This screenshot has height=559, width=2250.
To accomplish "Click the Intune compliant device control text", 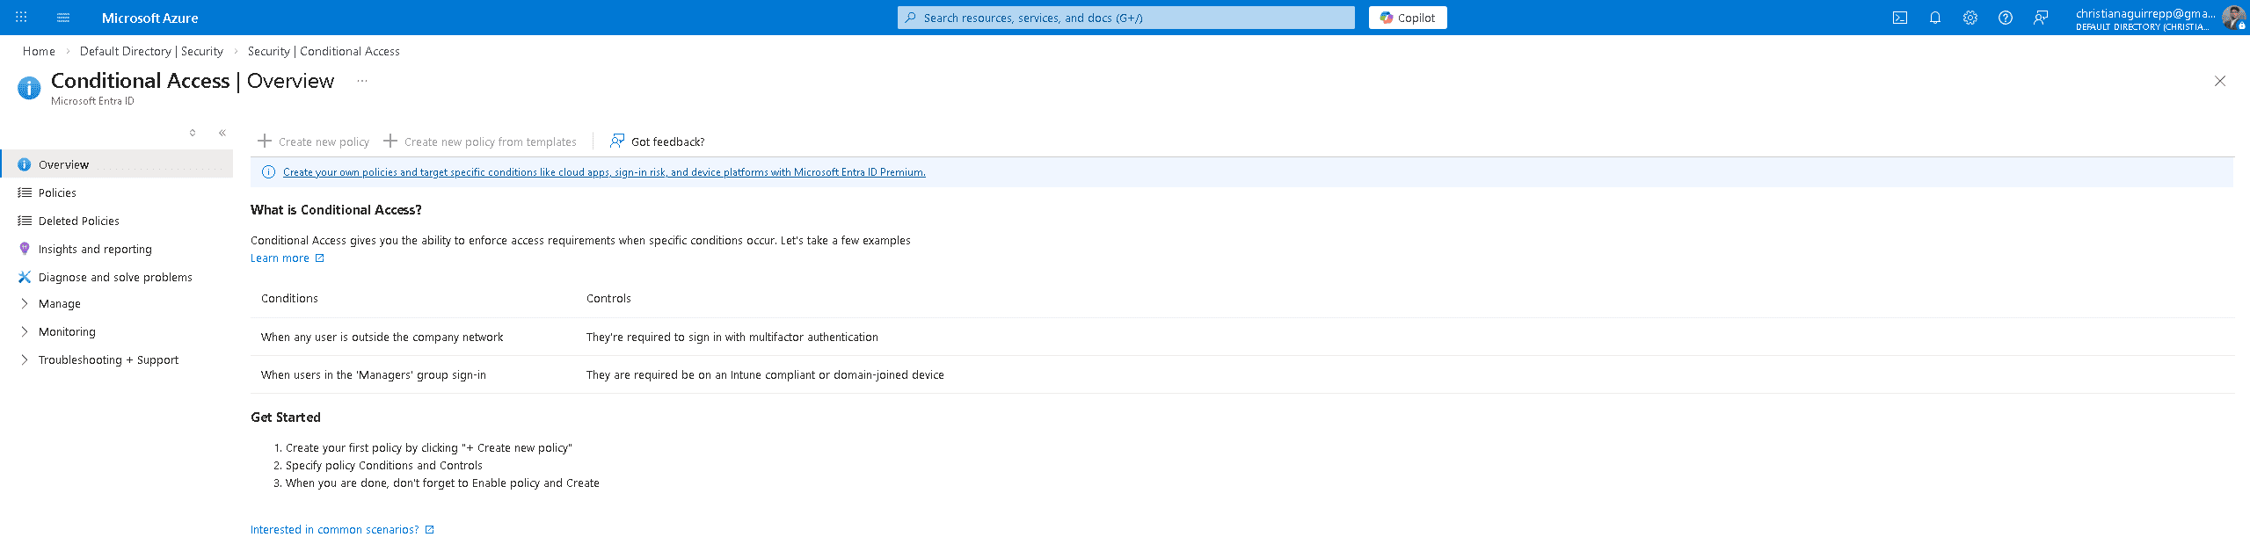I will (x=765, y=375).
